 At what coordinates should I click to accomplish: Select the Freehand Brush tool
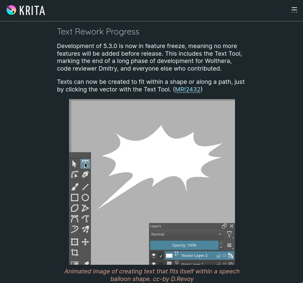(75, 187)
